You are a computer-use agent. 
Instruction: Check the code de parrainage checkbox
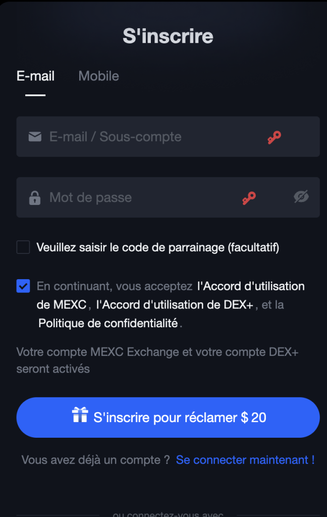[22, 247]
